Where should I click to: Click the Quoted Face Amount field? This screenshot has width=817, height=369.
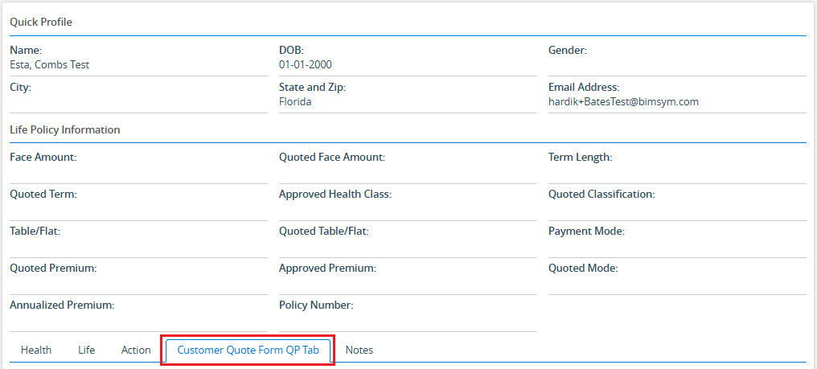408,165
